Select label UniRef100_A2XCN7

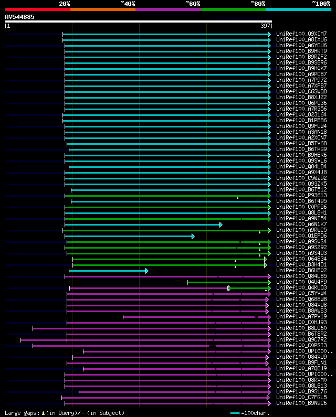(x=301, y=138)
